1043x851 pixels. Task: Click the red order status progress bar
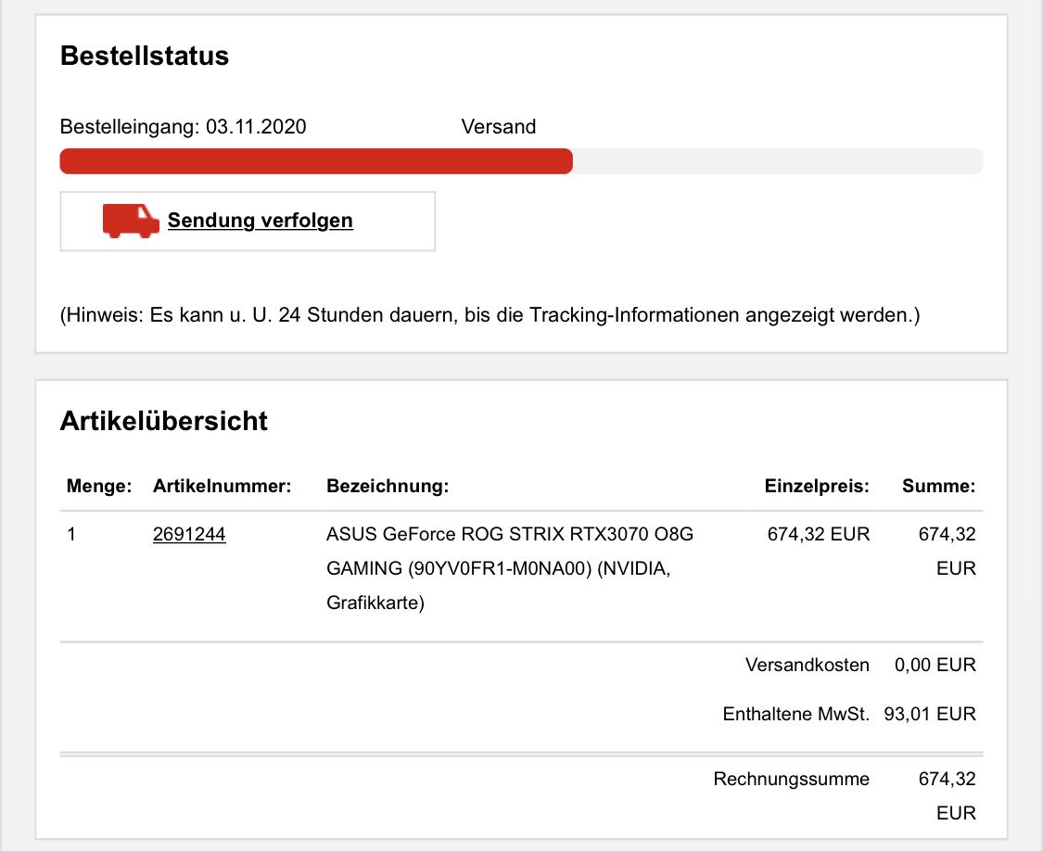click(316, 161)
